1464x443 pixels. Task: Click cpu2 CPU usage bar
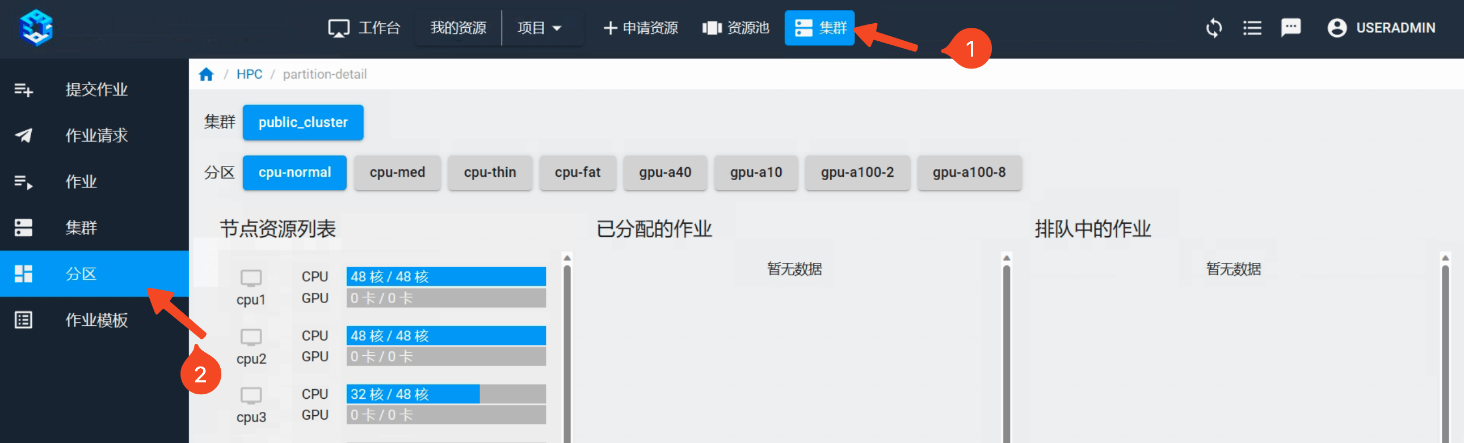click(x=446, y=336)
